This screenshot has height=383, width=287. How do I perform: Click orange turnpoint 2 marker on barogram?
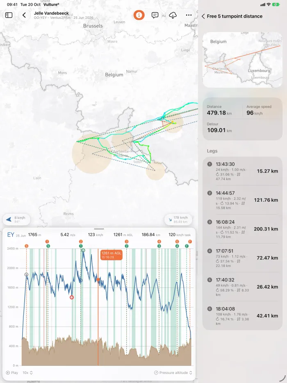81,242
